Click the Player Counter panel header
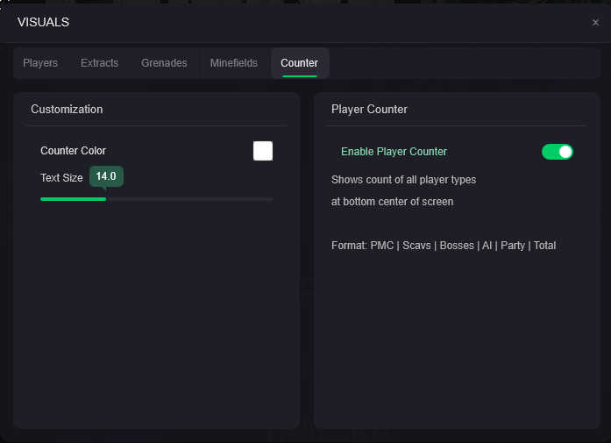 tap(369, 110)
